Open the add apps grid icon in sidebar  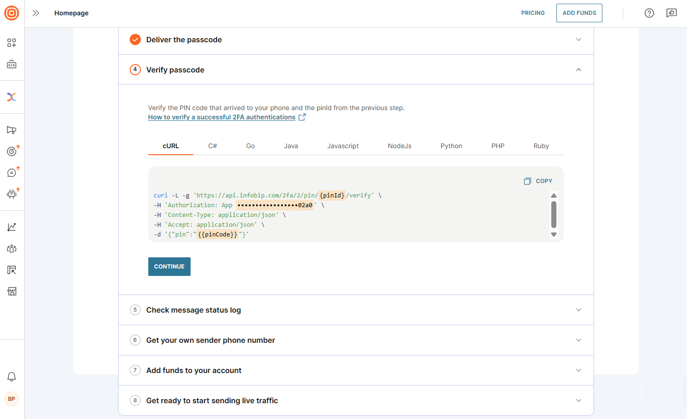tap(12, 43)
